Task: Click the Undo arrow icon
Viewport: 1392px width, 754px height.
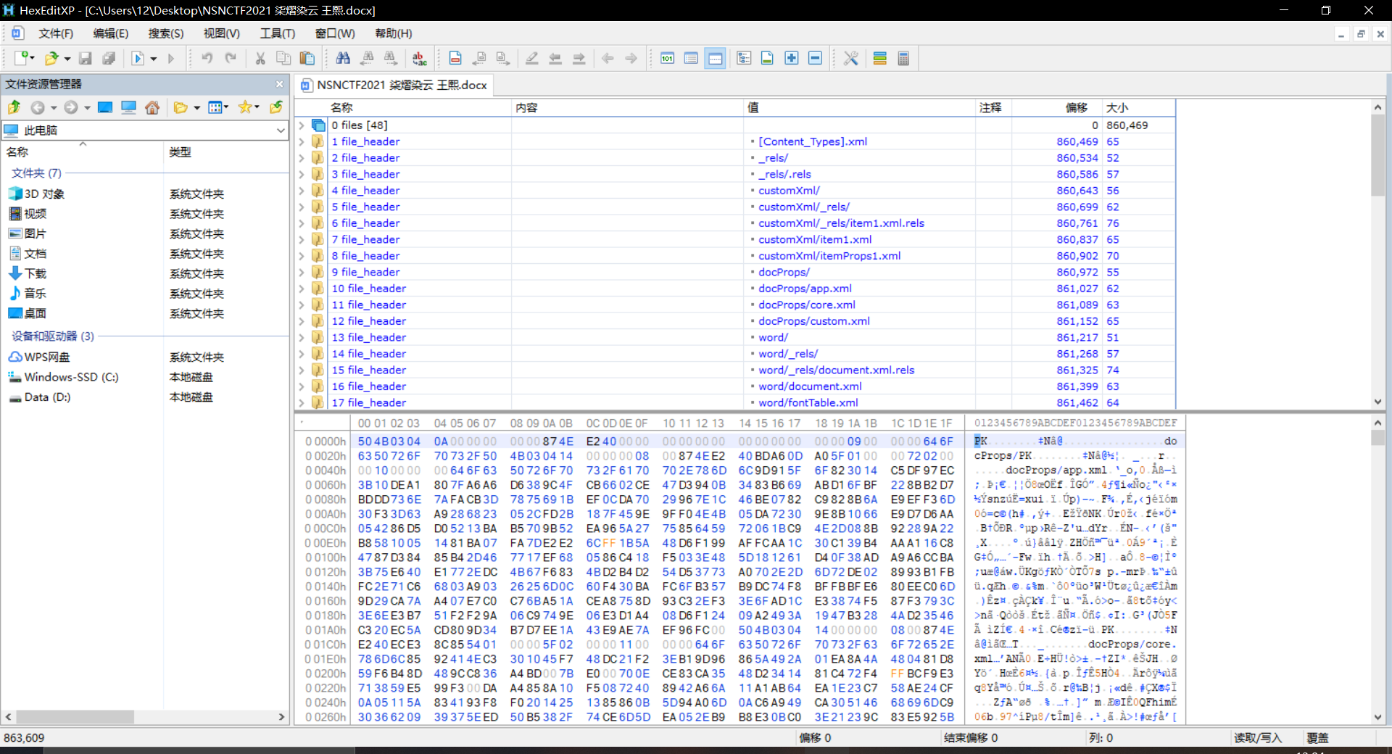Action: [207, 58]
